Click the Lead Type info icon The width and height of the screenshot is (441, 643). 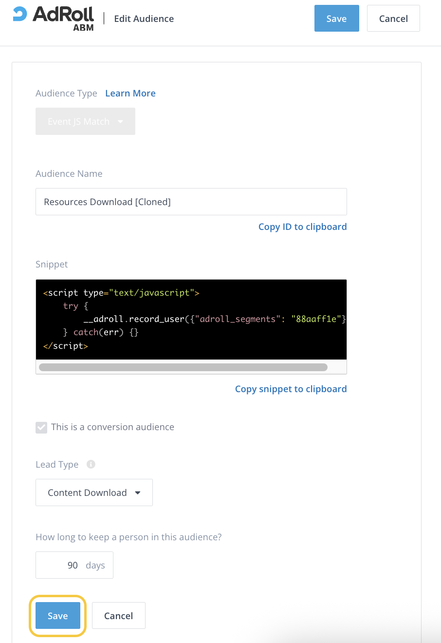pyautogui.click(x=91, y=464)
